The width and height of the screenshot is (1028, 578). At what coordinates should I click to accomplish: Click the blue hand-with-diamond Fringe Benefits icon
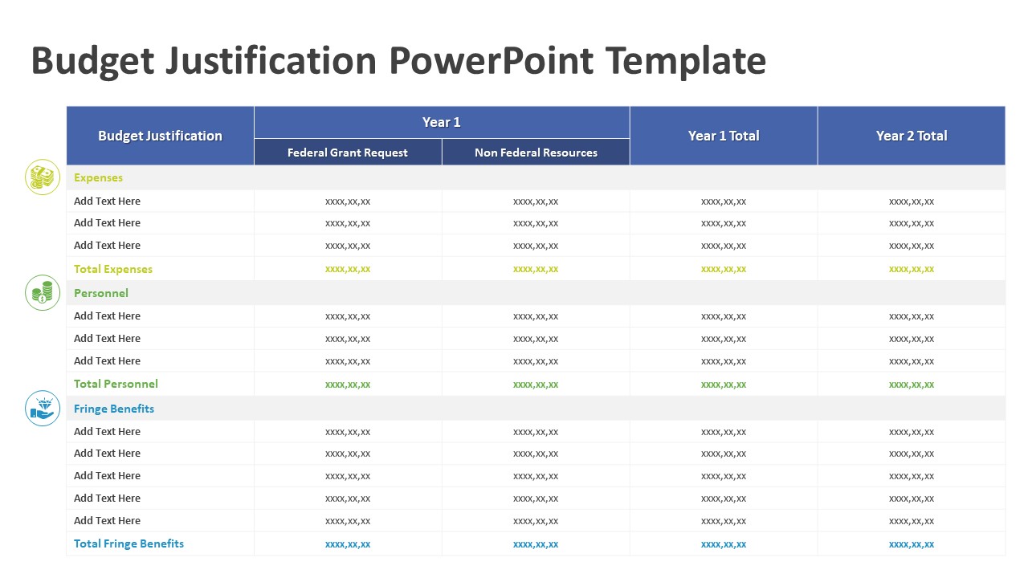(x=43, y=409)
